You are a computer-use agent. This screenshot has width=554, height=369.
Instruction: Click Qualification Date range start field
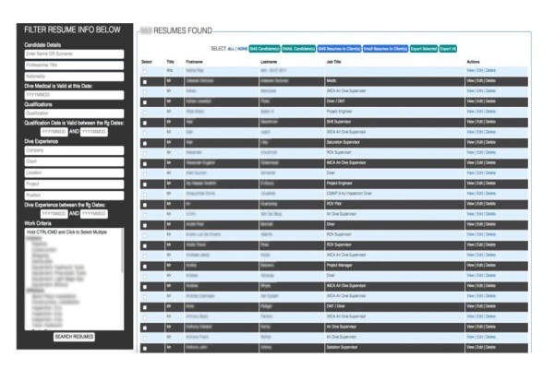pyautogui.click(x=54, y=132)
